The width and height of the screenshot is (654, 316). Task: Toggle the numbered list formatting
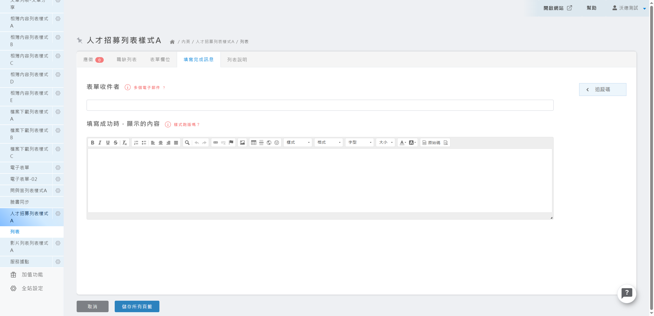click(136, 142)
